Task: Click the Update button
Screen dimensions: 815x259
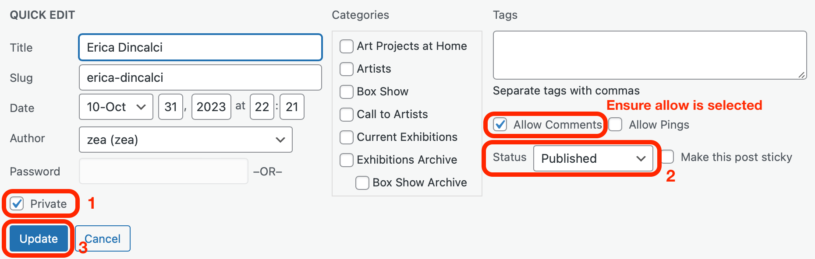Action: pos(39,239)
